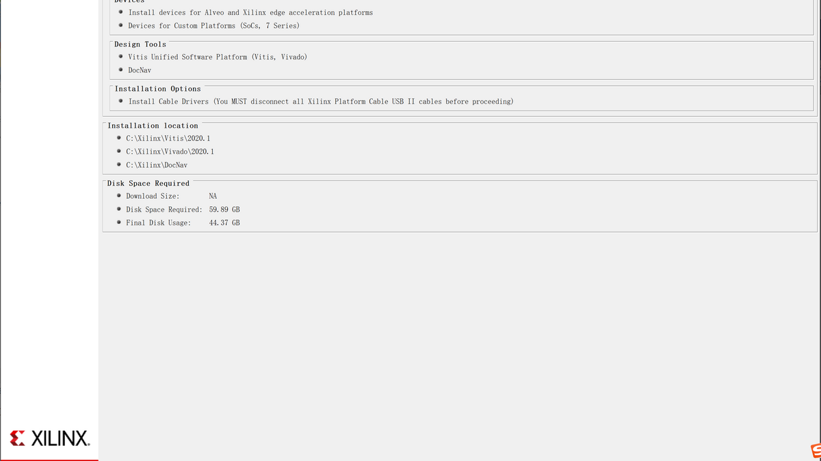Click the bullet beside Devices for Custom Platforms
This screenshot has width=821, height=461.
click(120, 25)
